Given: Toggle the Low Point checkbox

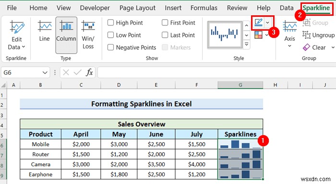Looking at the screenshot, I should [110, 35].
